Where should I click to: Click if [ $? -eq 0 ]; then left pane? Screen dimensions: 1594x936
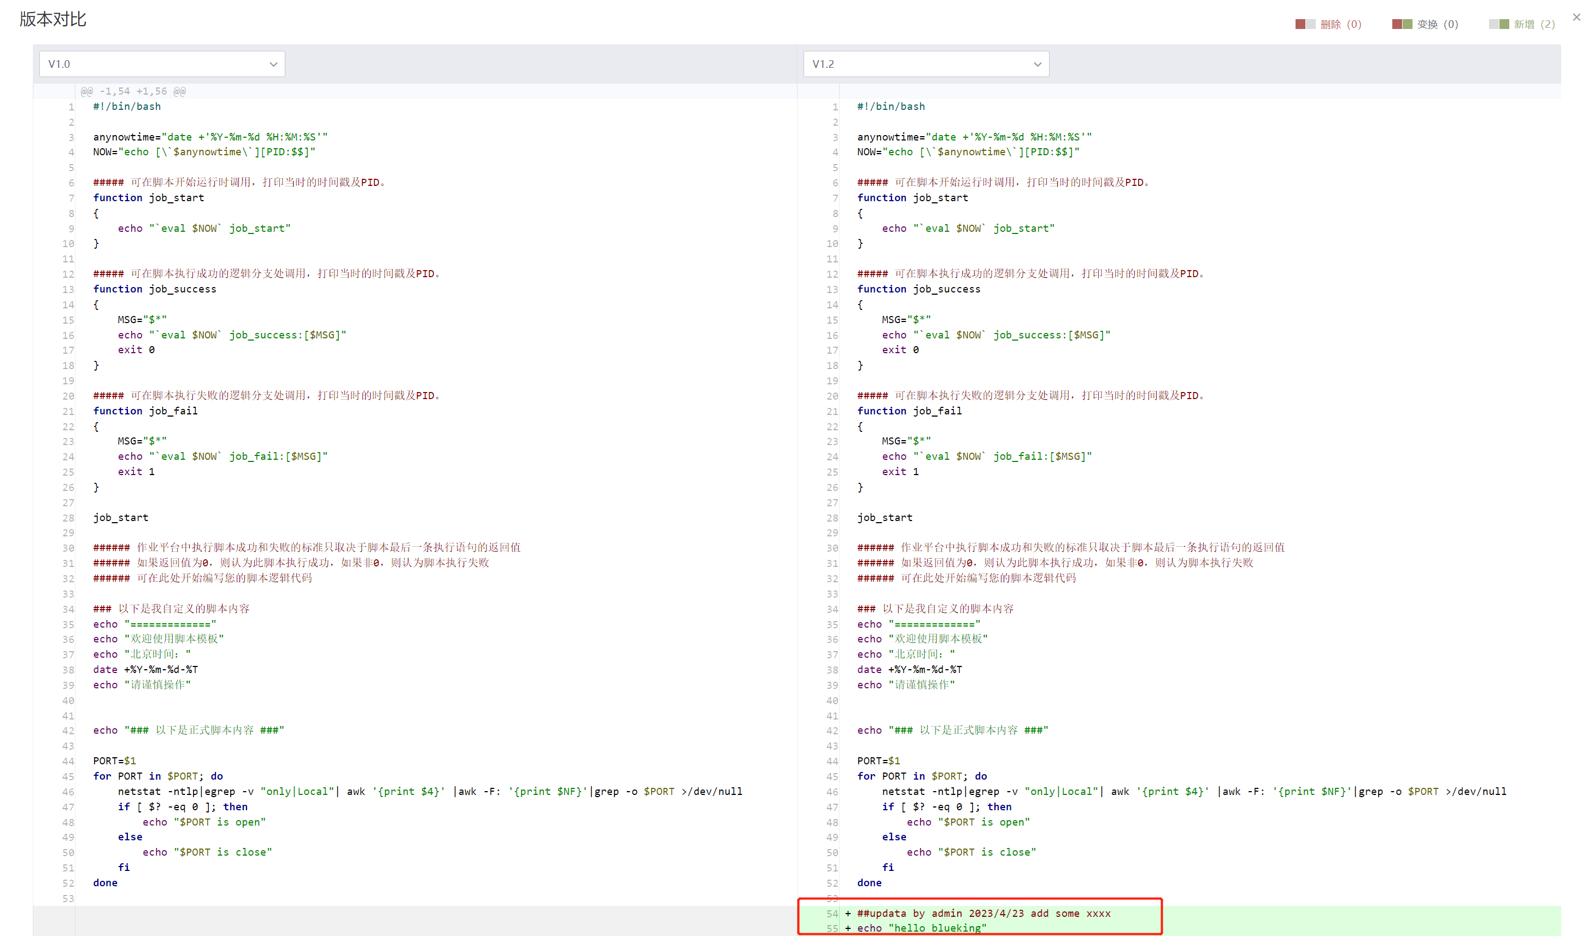click(x=183, y=806)
